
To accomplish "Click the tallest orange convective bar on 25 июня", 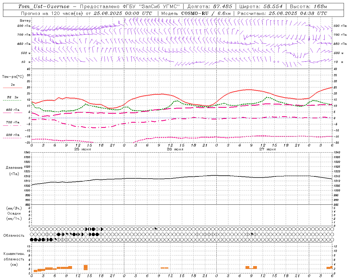I will (86, 267).
